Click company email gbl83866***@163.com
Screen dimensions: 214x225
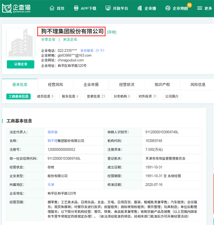[x=74, y=55]
